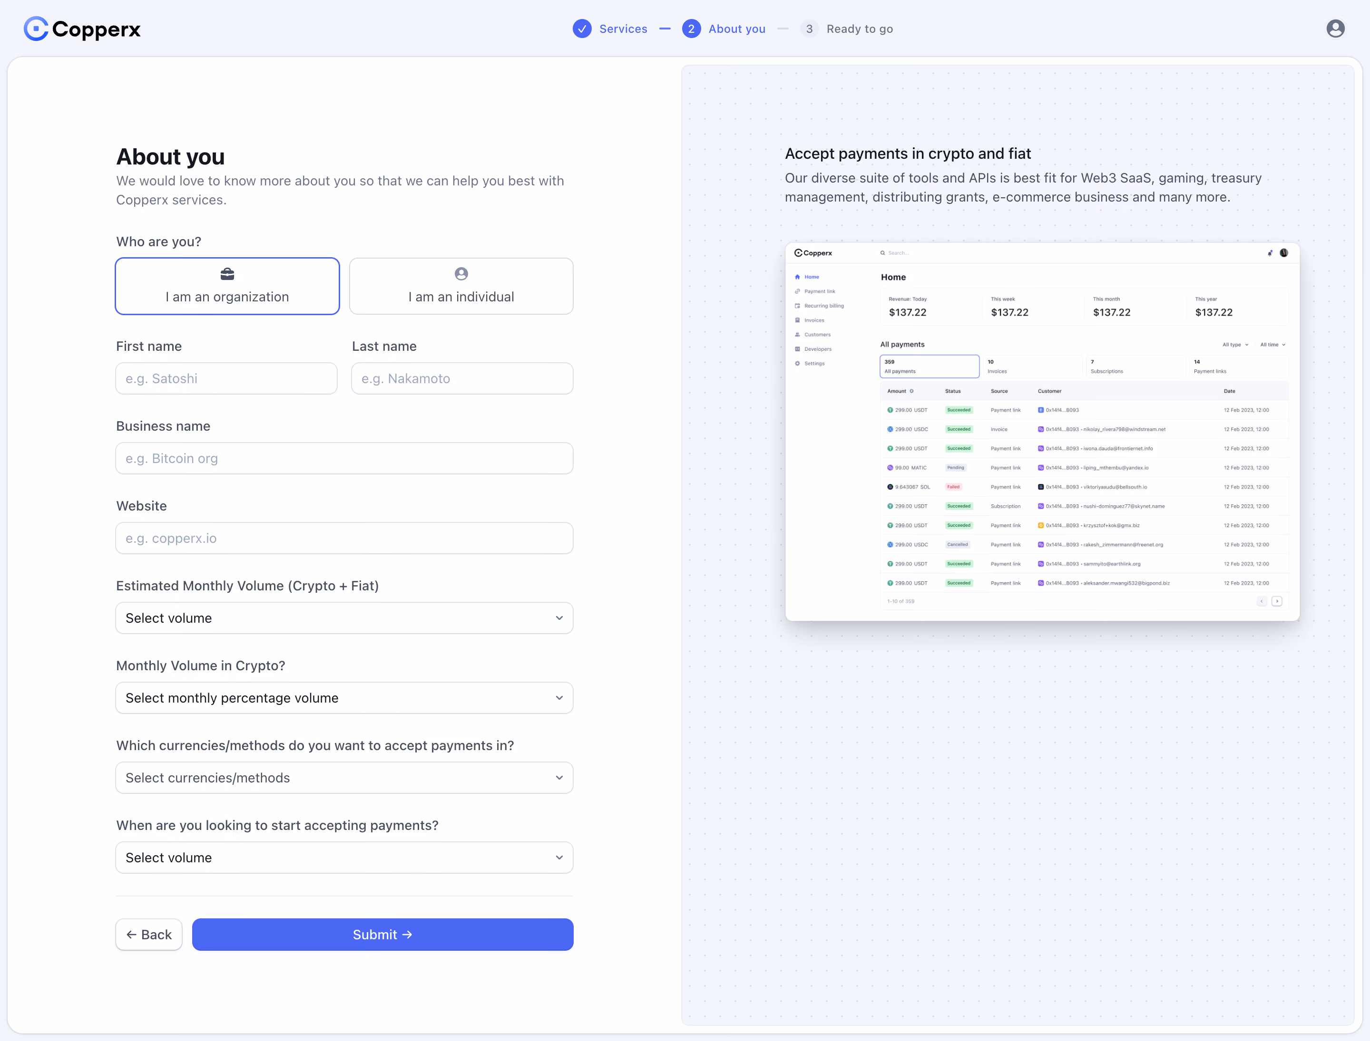Open Estimated Monthly Volume dropdown
Screen dimensions: 1370x1041
(x=344, y=618)
